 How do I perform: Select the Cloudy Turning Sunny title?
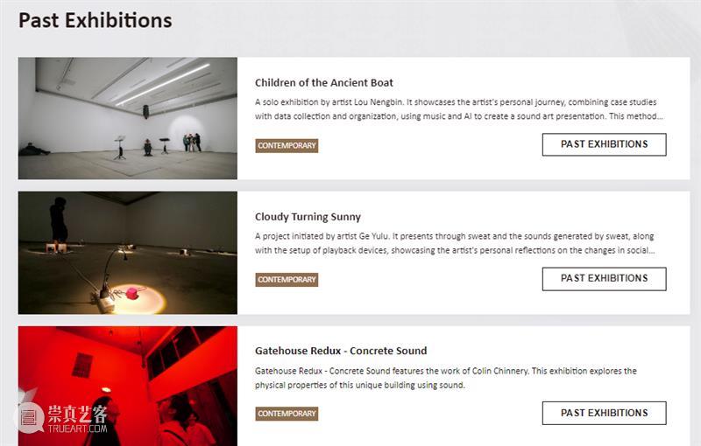click(308, 217)
